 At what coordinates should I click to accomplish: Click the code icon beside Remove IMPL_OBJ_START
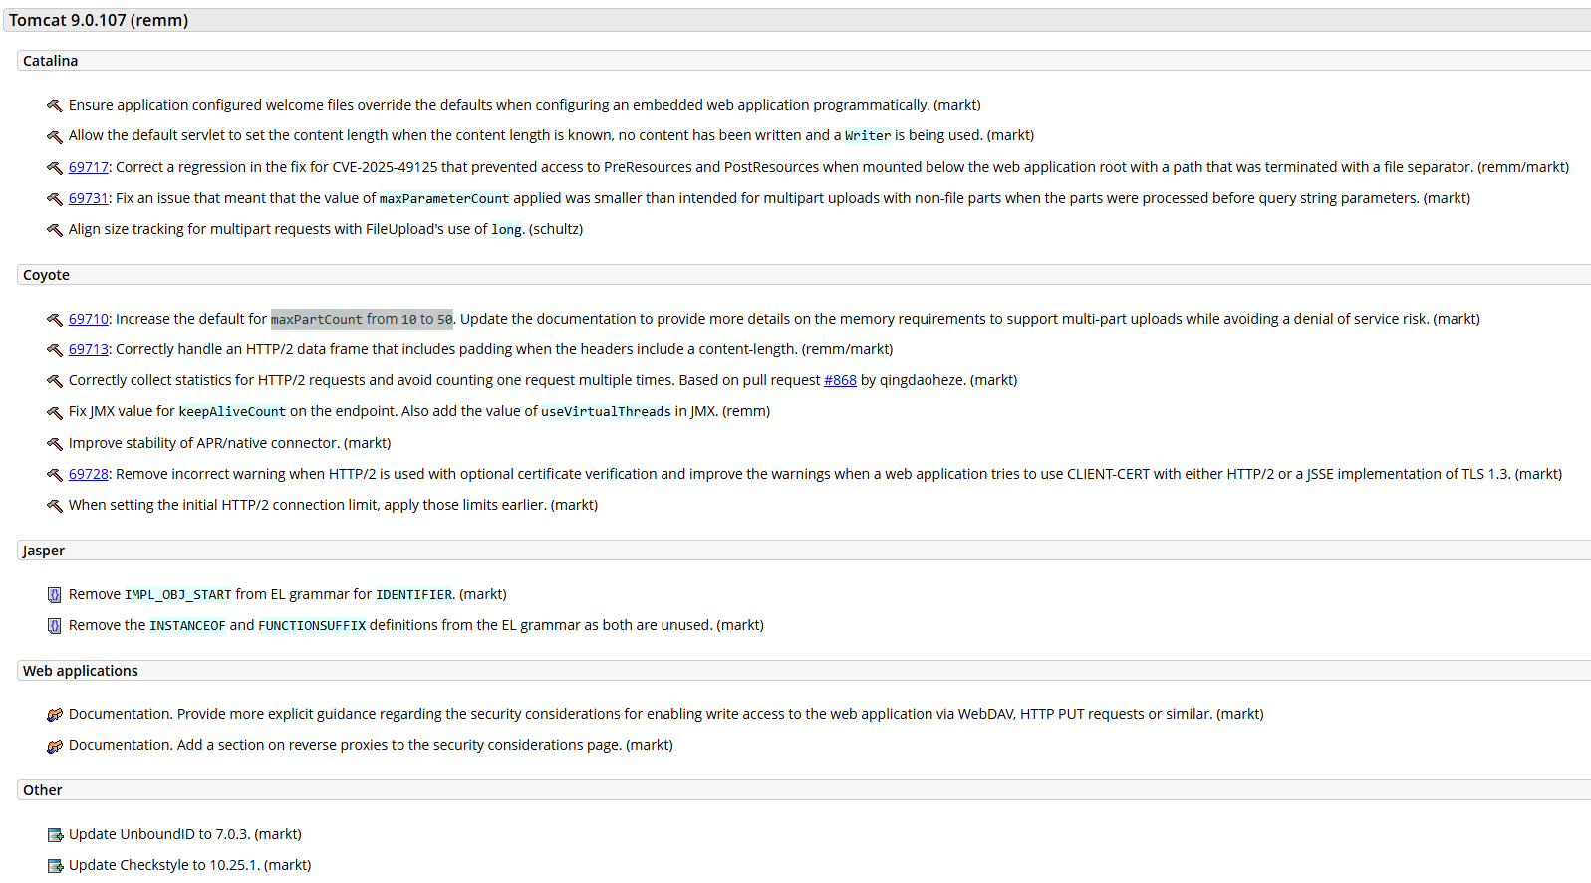click(x=55, y=595)
